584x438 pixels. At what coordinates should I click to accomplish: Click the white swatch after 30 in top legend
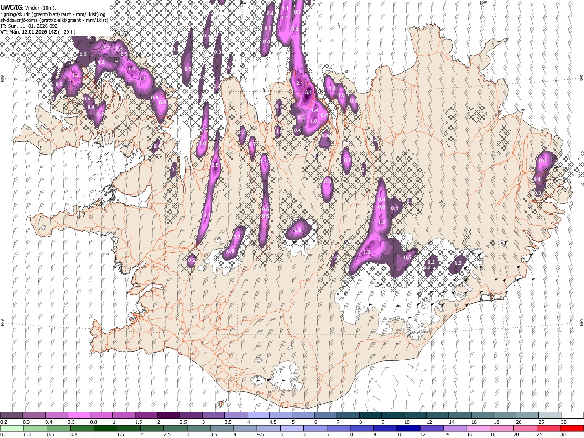click(572, 416)
